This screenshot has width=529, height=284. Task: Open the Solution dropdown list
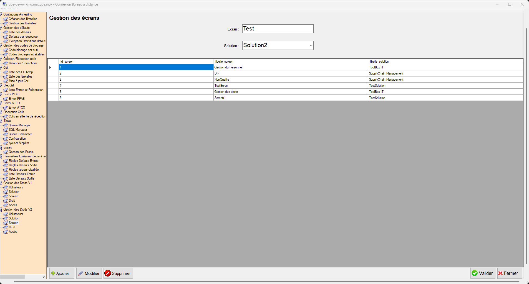click(x=311, y=46)
